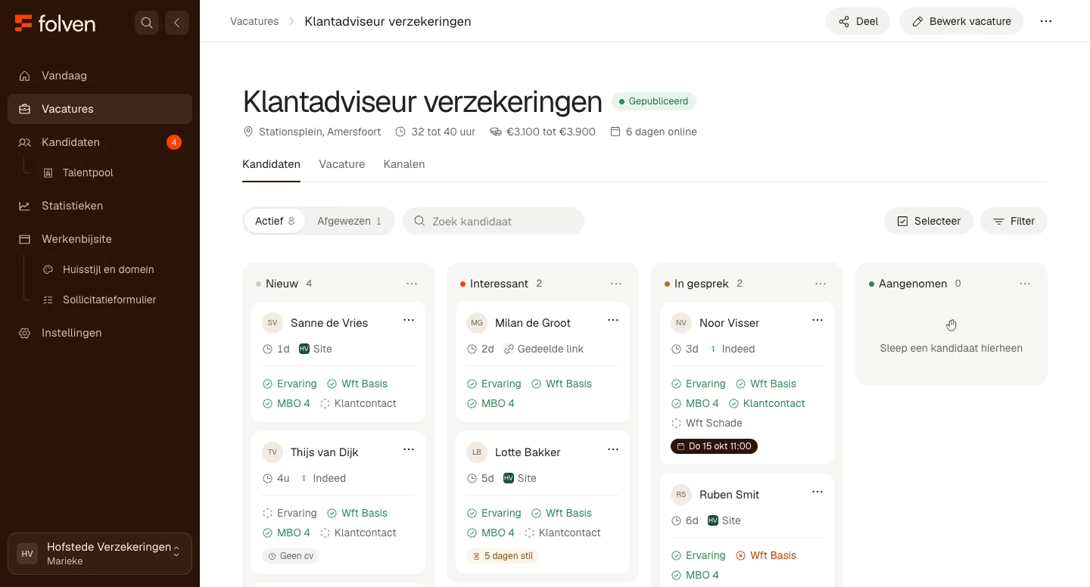Select the Kandidaten tab
The width and height of the screenshot is (1090, 587).
coord(271,164)
